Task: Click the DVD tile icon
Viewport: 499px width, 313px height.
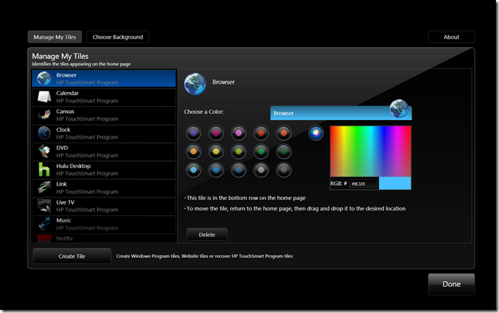Action: [x=44, y=151]
